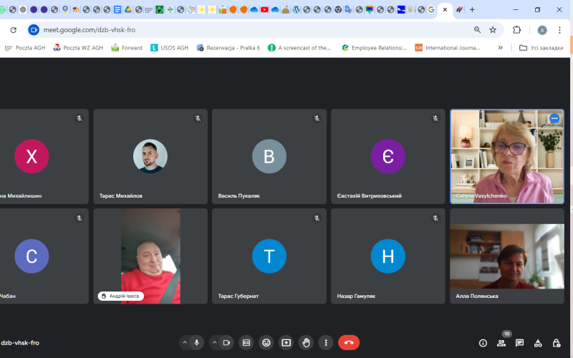573x358 pixels.
Task: Open Meet more options menu
Action: 326,343
